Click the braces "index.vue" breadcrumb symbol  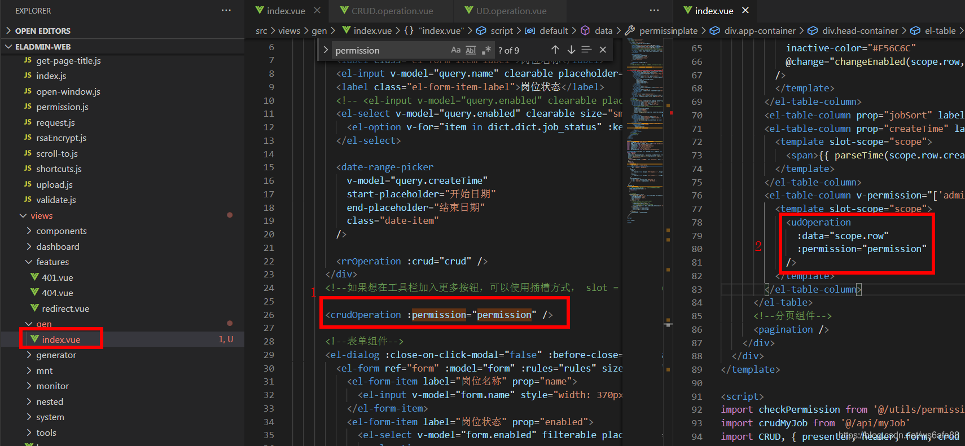click(433, 30)
